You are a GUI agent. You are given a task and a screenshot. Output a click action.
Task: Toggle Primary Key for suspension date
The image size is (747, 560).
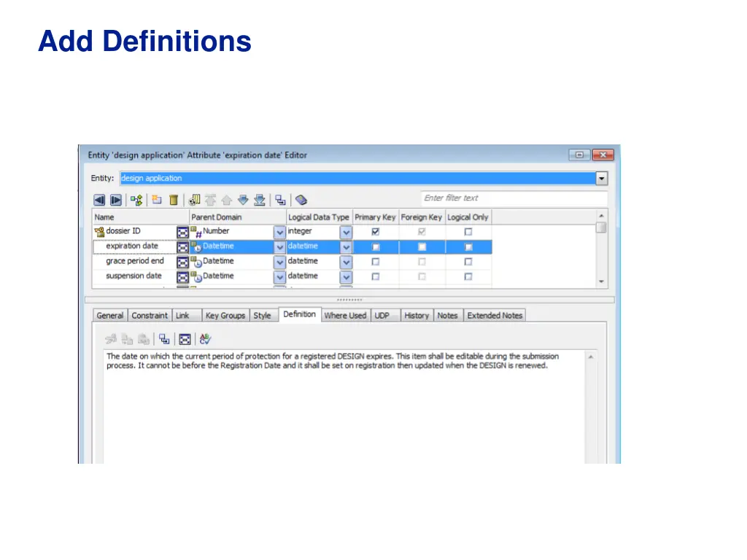[376, 276]
